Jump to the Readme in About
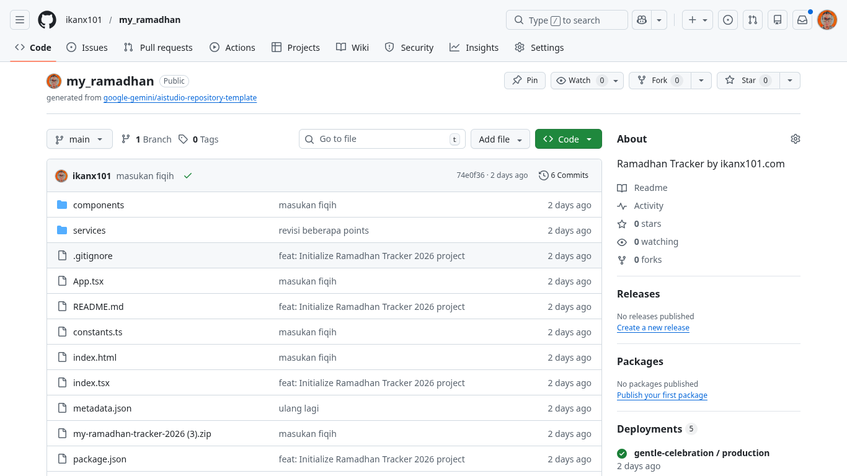 [642, 188]
